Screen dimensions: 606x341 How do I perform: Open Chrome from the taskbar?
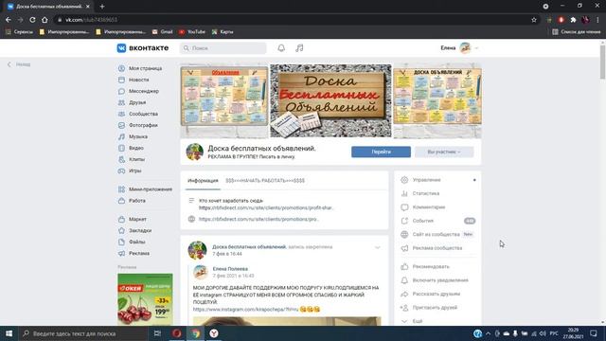(196, 333)
